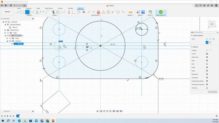Screen dimensions: 219x123
Task: Open the Measure tool in Inspect
Action: click(130, 12)
